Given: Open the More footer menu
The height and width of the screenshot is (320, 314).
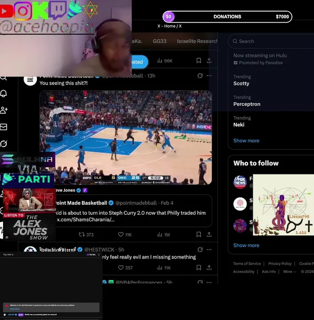Looking at the screenshot, I should [x=290, y=272].
